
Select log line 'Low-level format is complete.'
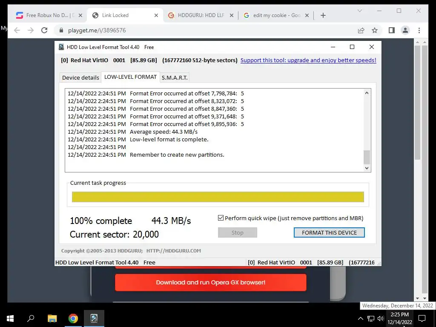[x=169, y=139]
